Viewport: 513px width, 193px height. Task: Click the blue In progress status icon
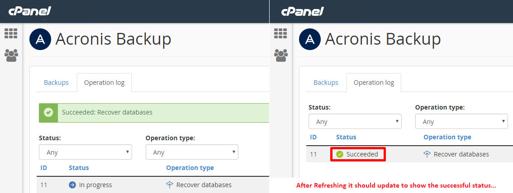[x=72, y=185]
